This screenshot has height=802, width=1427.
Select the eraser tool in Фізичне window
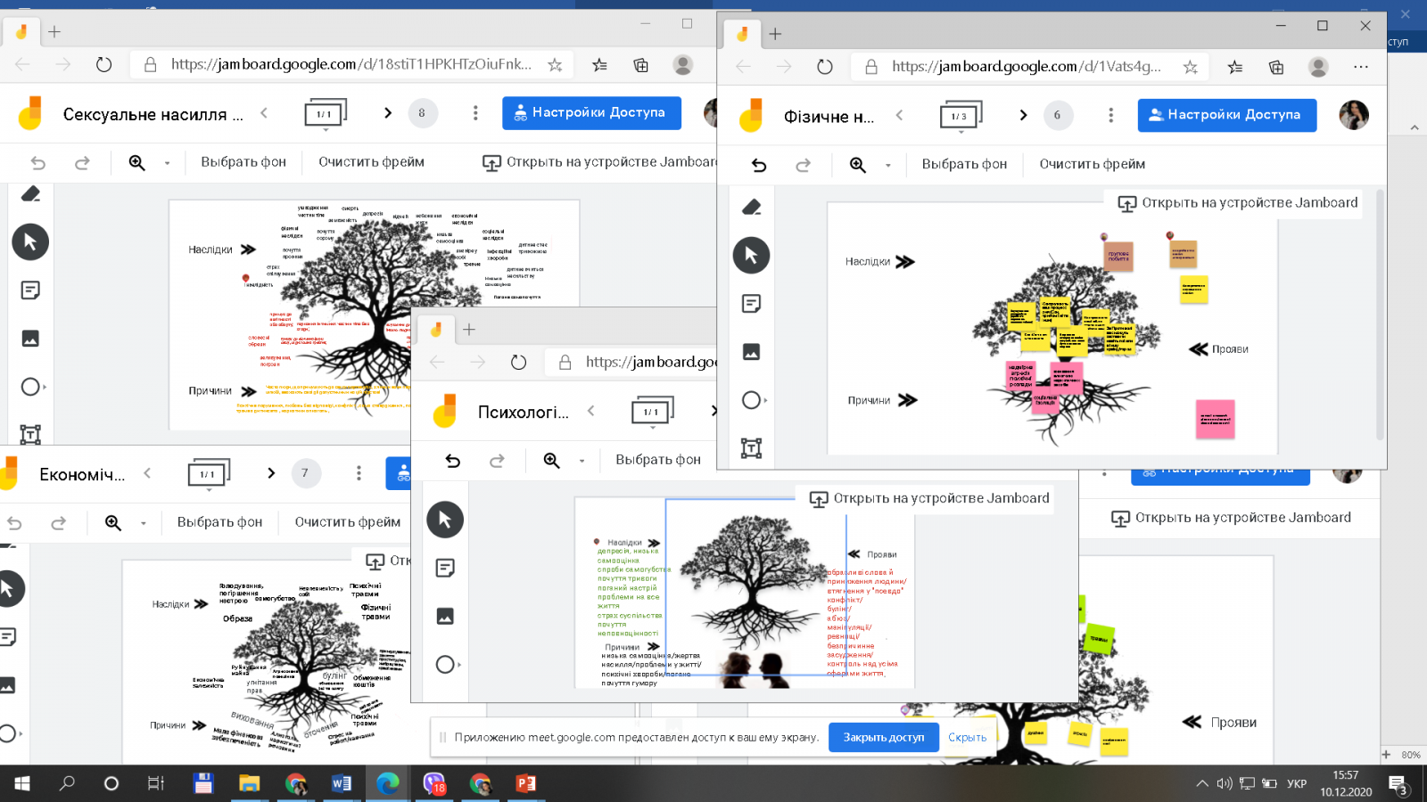point(751,208)
